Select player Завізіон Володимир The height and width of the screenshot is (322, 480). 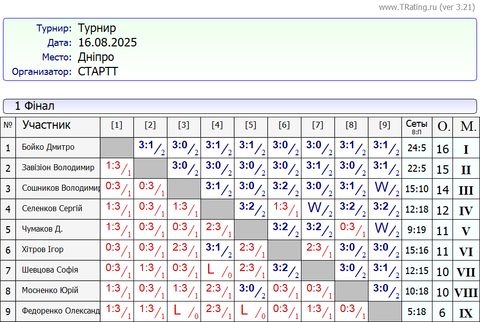point(58,168)
